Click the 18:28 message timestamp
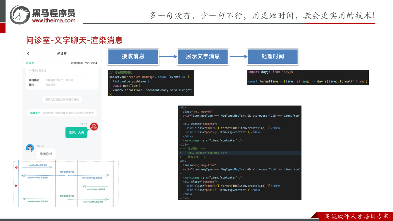Image resolution: width=393 pixels, height=221 pixels. pos(40,146)
